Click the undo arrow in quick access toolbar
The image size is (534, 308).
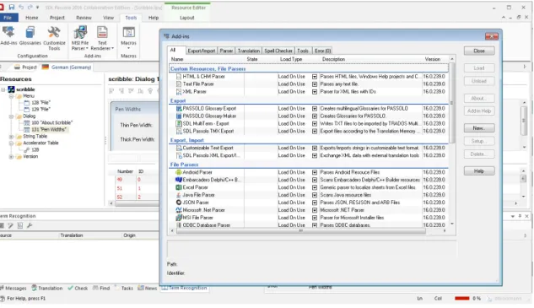[x=21, y=7]
